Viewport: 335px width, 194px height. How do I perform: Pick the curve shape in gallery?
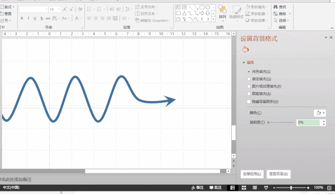(x=196, y=19)
